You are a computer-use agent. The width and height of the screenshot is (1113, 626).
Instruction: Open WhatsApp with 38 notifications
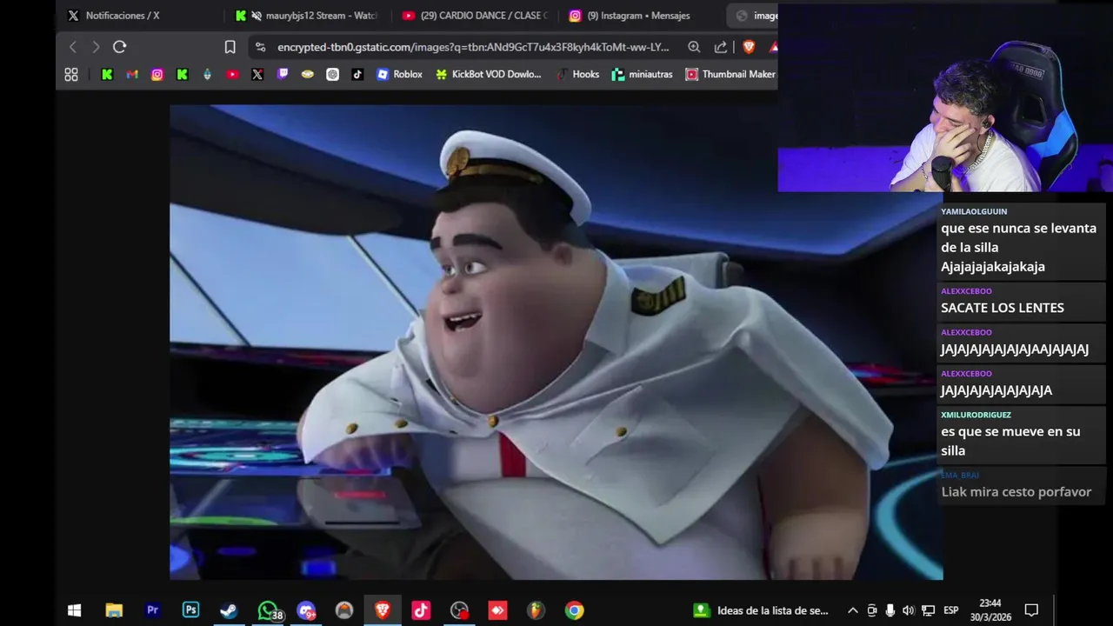click(x=268, y=610)
